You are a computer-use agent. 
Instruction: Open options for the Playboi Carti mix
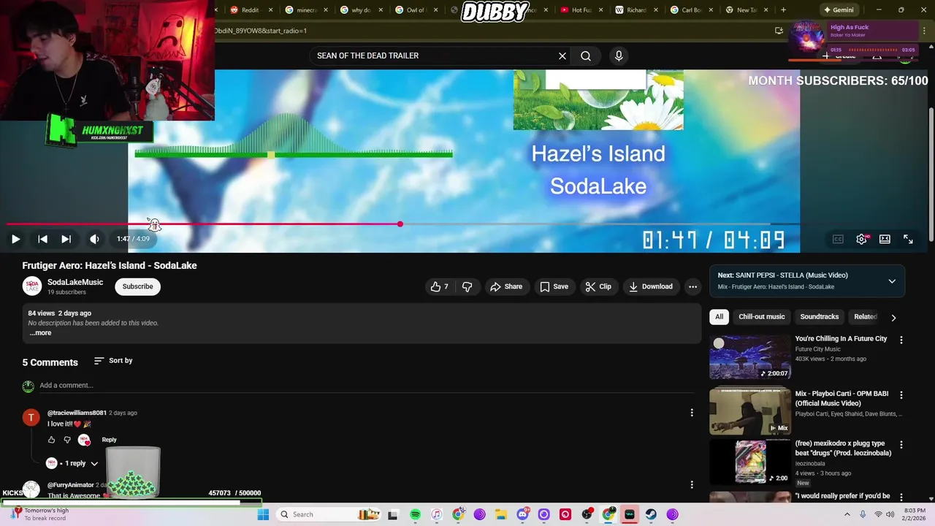(x=901, y=394)
